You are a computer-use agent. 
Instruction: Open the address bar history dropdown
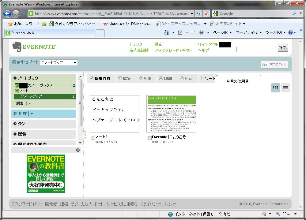[192, 14]
